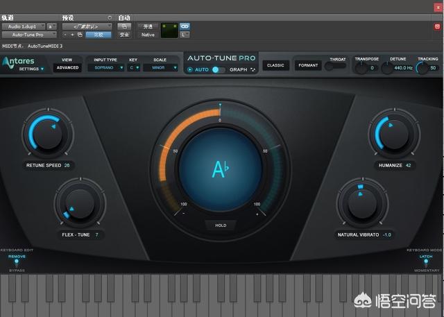
Task: Open the Antares SETTINGS menu
Action: [31, 69]
